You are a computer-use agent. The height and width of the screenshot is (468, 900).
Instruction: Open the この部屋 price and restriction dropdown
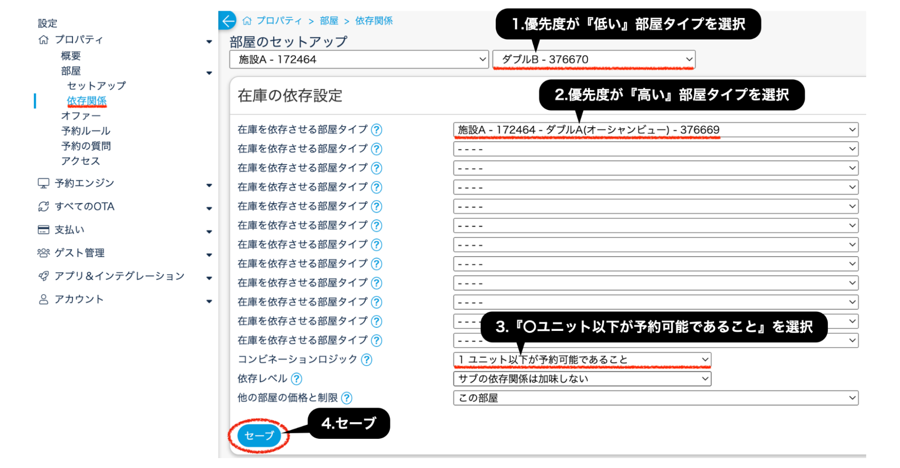655,398
